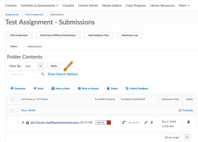The width and height of the screenshot is (198, 142).
Task: Click the Publish Feedback toolbar action
Action: 137,89
